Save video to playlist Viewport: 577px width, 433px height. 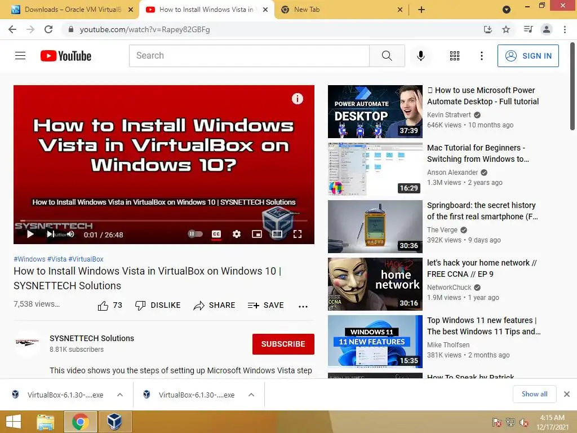266,305
